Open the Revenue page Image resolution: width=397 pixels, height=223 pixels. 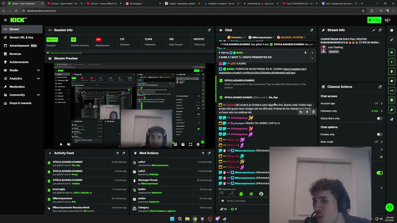coord(21,54)
